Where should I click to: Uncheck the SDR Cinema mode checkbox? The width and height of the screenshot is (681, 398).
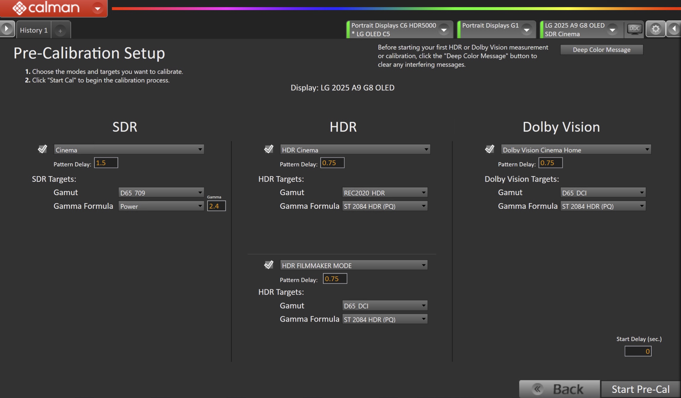(42, 149)
